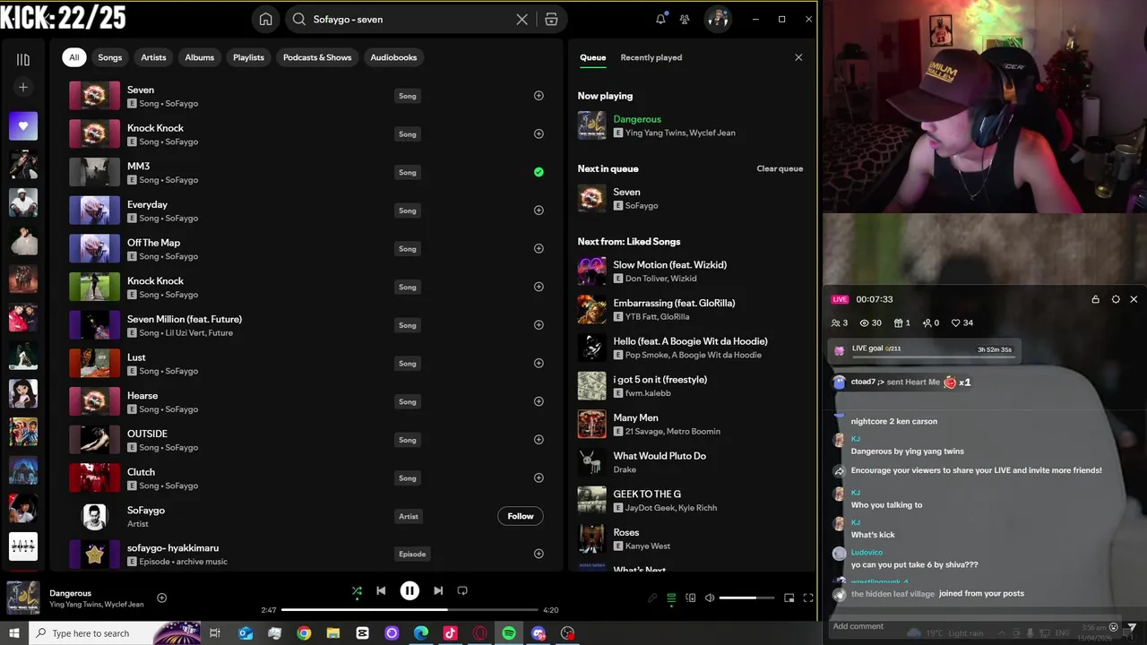Add sofaygo- hyakkimaru episode to library
The image size is (1147, 645).
(539, 554)
